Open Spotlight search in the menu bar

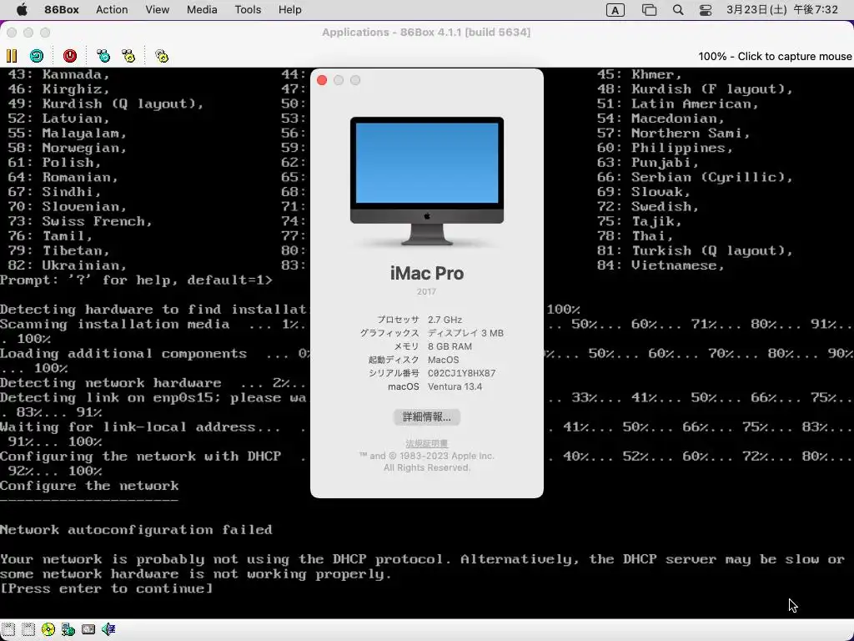[677, 9]
